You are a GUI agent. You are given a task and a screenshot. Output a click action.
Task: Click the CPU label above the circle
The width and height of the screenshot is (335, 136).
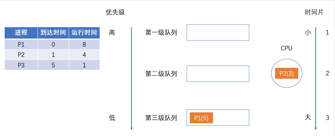point(286,48)
